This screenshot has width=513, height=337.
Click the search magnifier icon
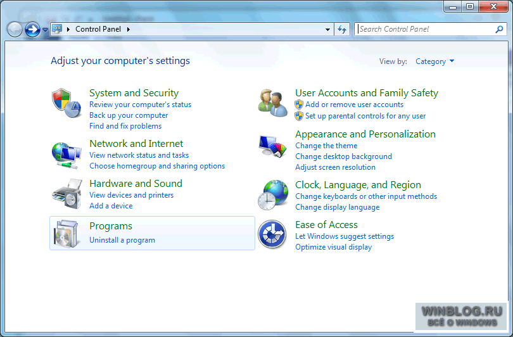point(499,29)
